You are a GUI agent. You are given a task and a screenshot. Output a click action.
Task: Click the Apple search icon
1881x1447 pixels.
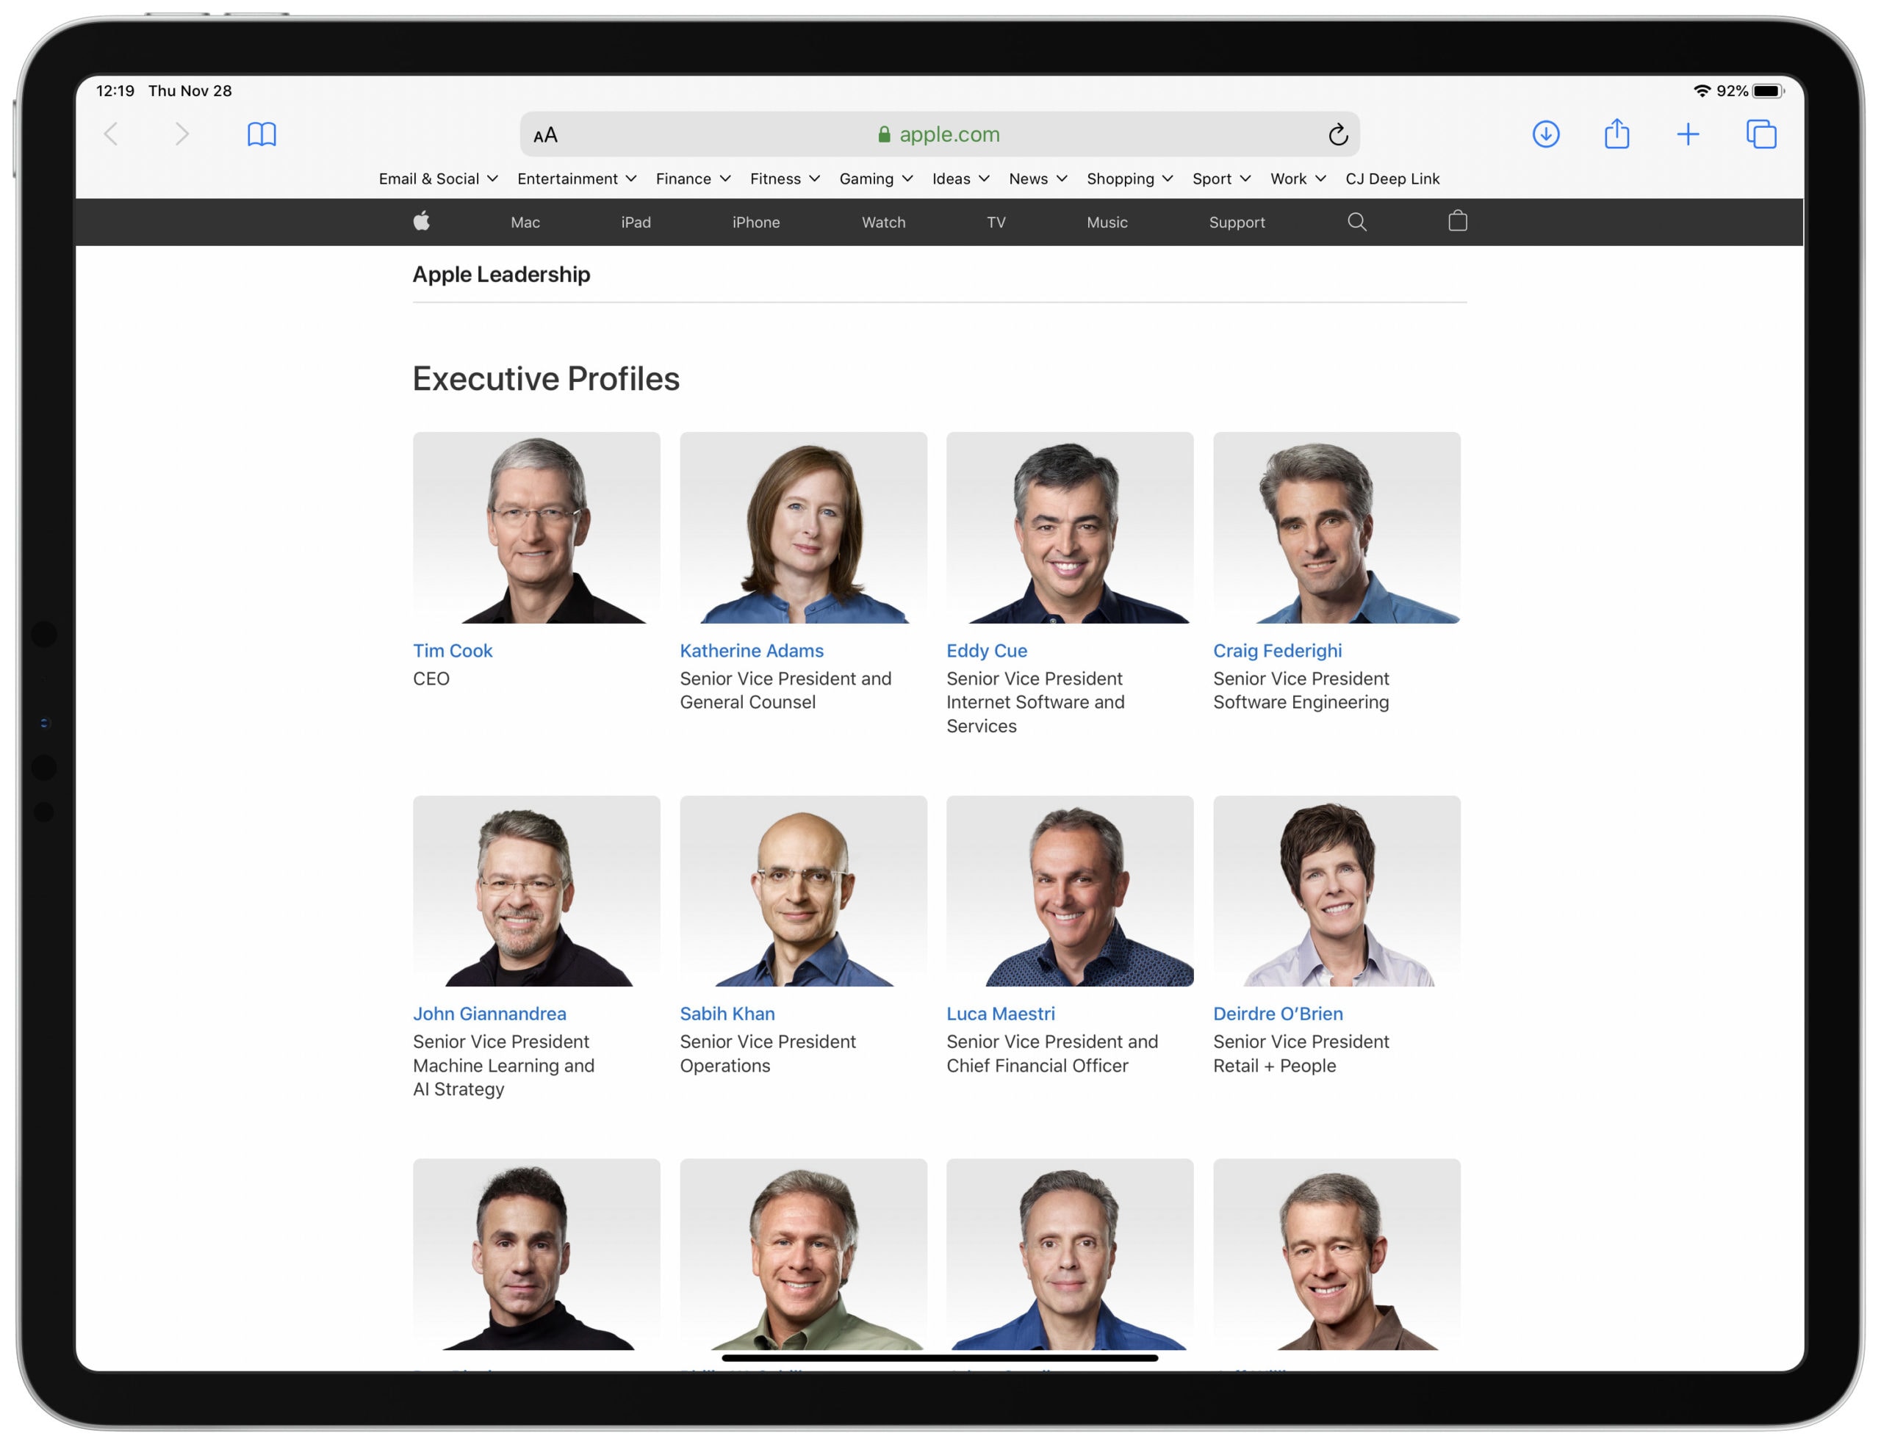1356,222
